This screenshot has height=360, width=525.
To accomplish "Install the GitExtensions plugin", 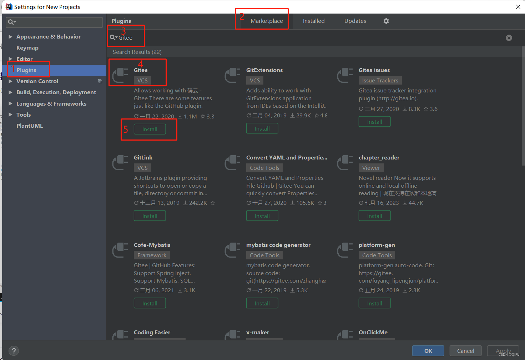I will click(x=262, y=128).
